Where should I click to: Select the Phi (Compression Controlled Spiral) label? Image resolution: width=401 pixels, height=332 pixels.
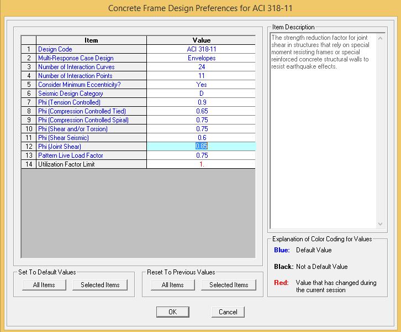tap(91, 120)
